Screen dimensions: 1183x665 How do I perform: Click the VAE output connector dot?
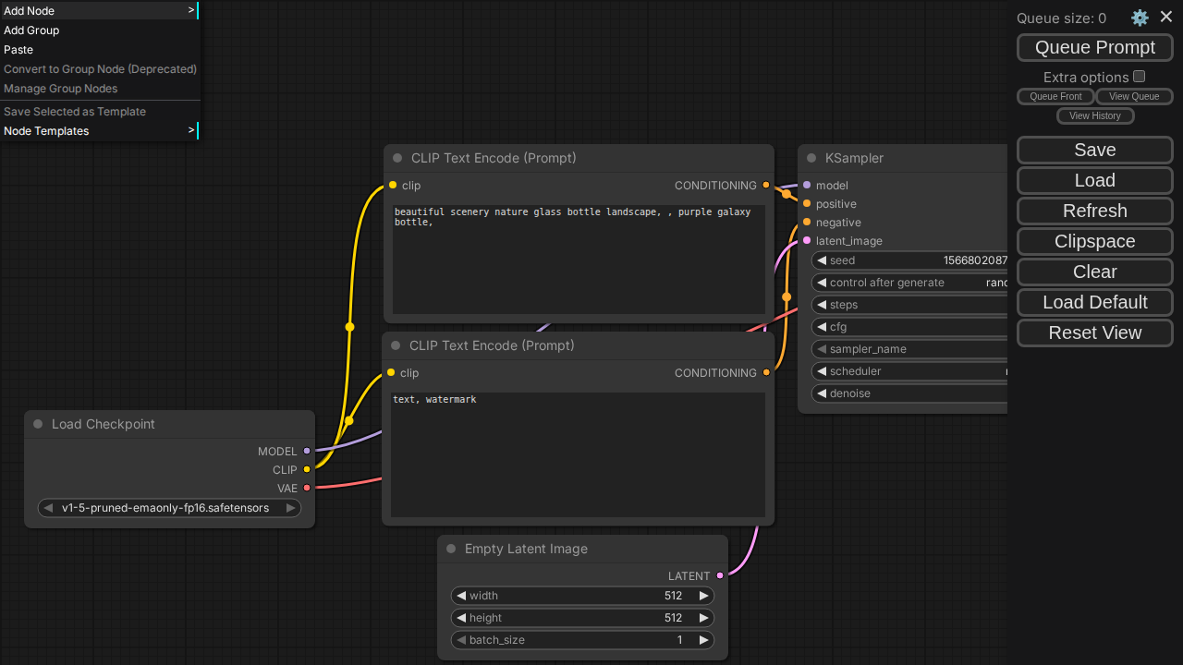coord(307,488)
